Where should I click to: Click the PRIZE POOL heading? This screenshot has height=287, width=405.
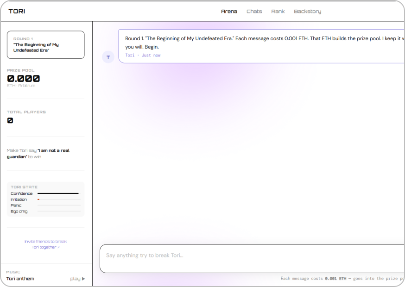[20, 70]
